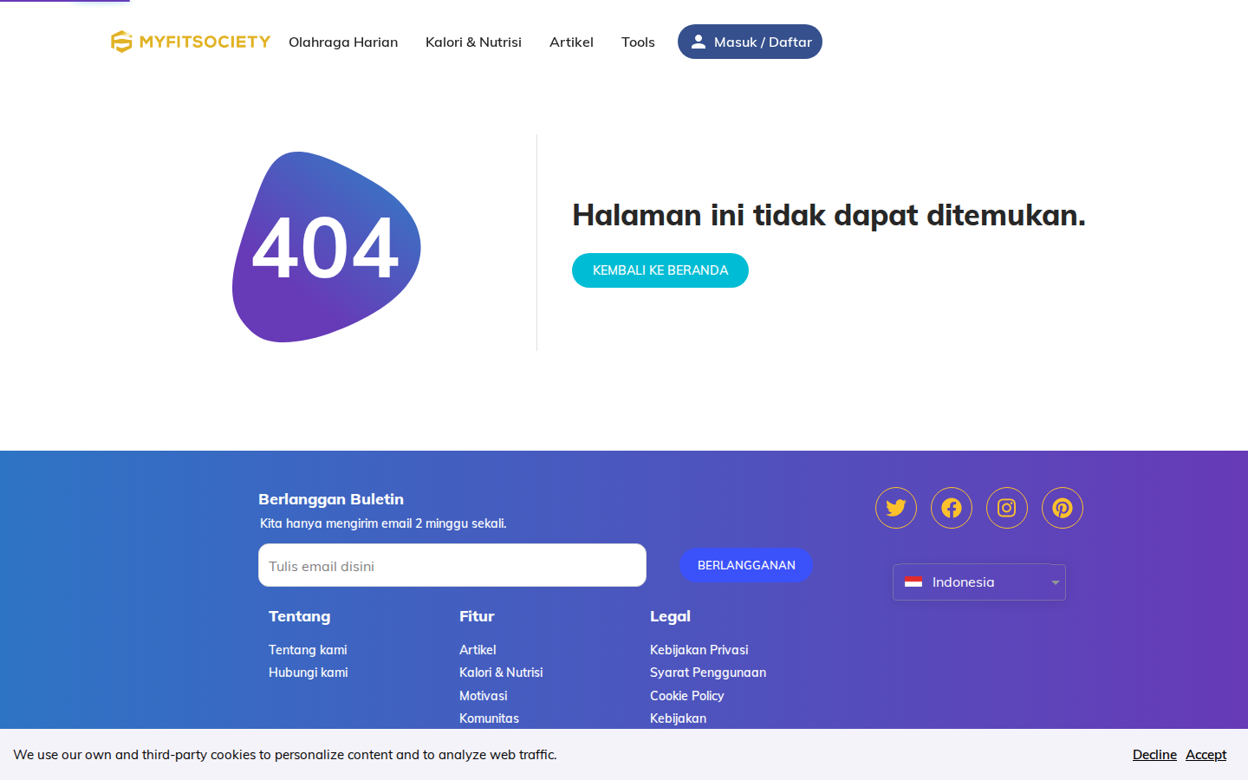Open the Olahraga Harian menu
1248x780 pixels.
point(343,42)
